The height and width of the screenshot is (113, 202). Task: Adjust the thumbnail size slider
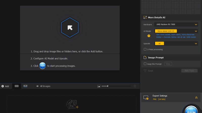point(116,86)
